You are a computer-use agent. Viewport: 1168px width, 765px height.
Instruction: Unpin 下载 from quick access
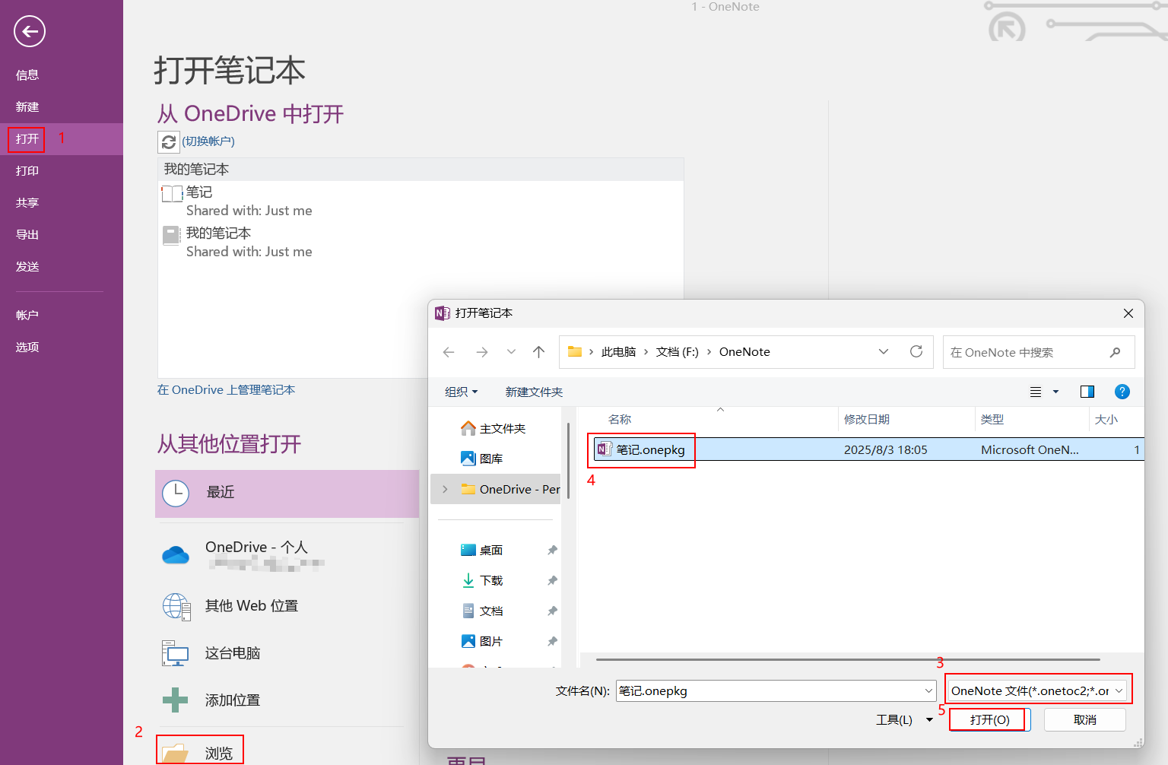click(x=552, y=579)
